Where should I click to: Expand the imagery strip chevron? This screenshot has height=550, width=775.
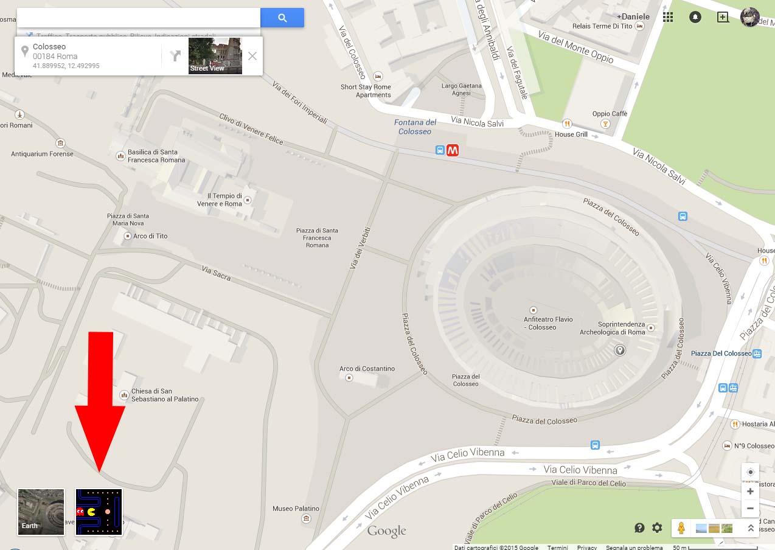[x=751, y=528]
